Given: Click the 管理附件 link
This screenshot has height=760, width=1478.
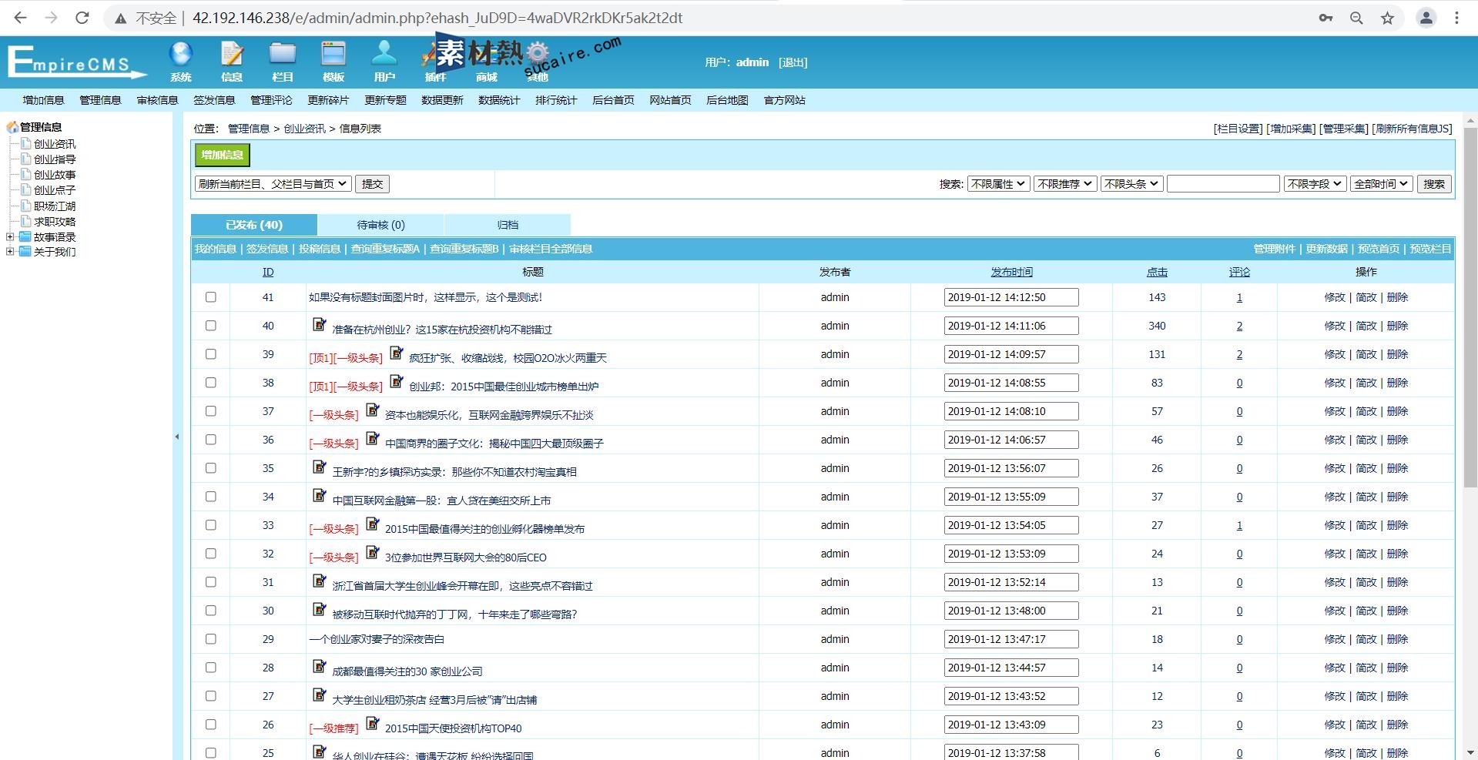Looking at the screenshot, I should [x=1275, y=249].
